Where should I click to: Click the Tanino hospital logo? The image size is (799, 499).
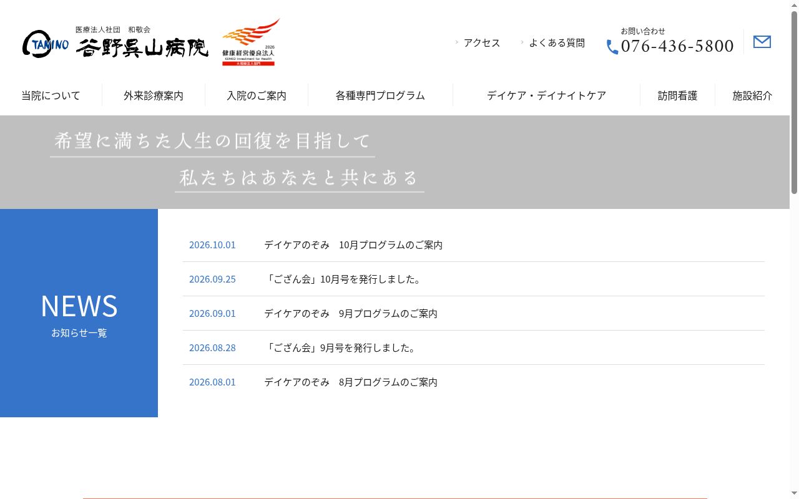115,42
